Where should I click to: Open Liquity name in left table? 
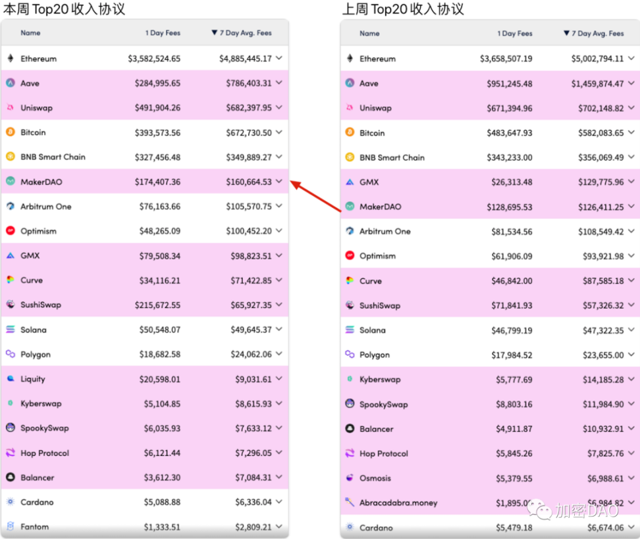(33, 379)
